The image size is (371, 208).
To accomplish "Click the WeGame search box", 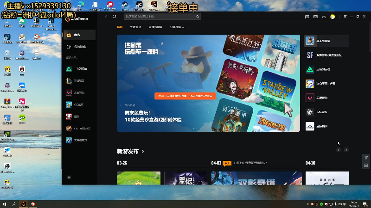I will (x=162, y=17).
